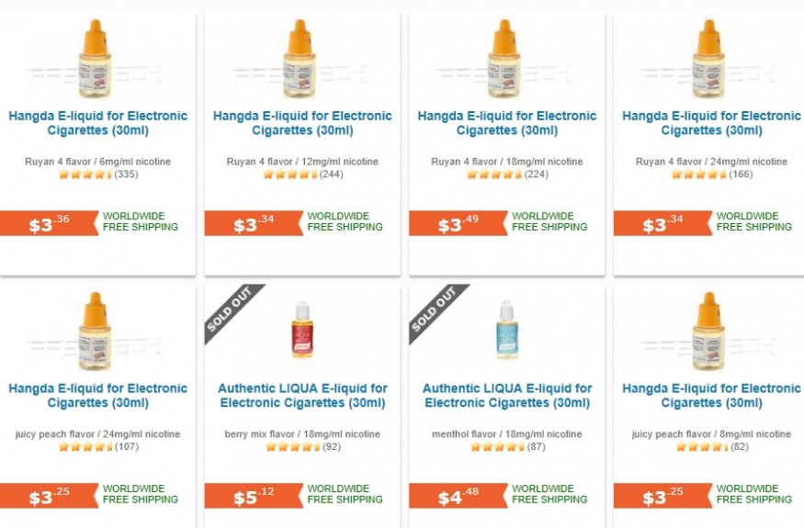This screenshot has height=528, width=804.
Task: Click the berry mix LIQUA product title
Action: 302,396
